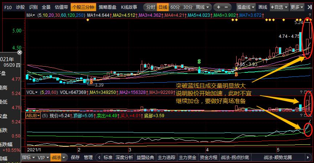Click the first yellow diamond event marker
Viewport: 314px width, 163px height.
pyautogui.click(x=88, y=20)
